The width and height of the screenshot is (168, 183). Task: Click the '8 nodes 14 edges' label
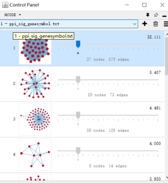(x=108, y=166)
